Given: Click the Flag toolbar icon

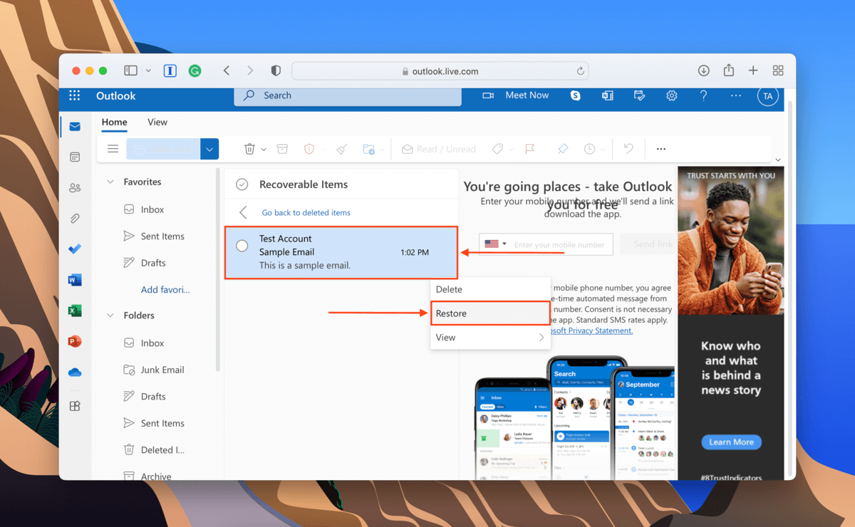Looking at the screenshot, I should coord(529,149).
